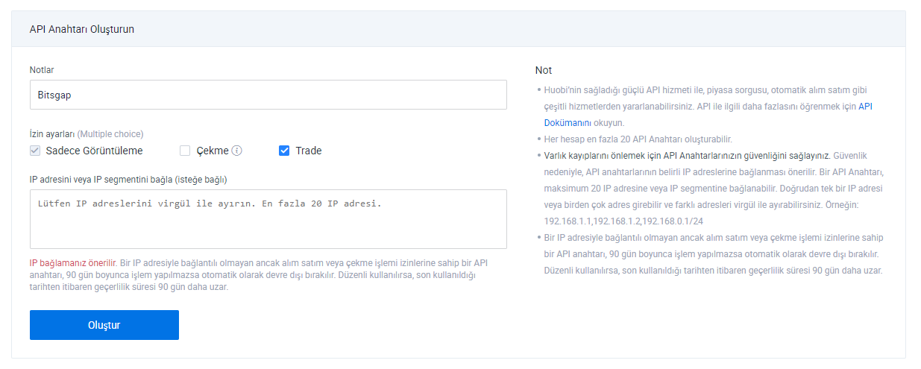Click the İzin ayarları label
921x369 pixels.
click(52, 134)
